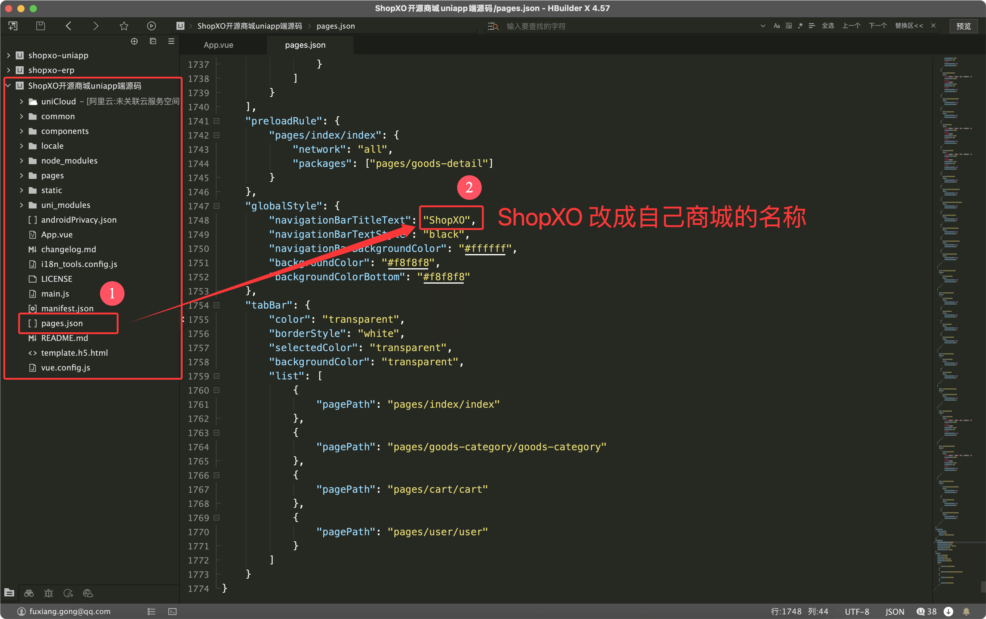Open the outline list icon in status bar
The height and width of the screenshot is (619, 986).
coord(152,612)
